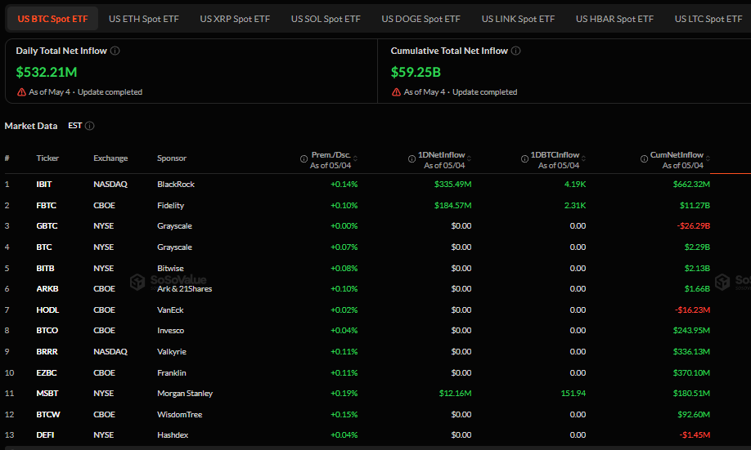This screenshot has height=450, width=751.
Task: Click the EST timezone label
Action: point(74,125)
